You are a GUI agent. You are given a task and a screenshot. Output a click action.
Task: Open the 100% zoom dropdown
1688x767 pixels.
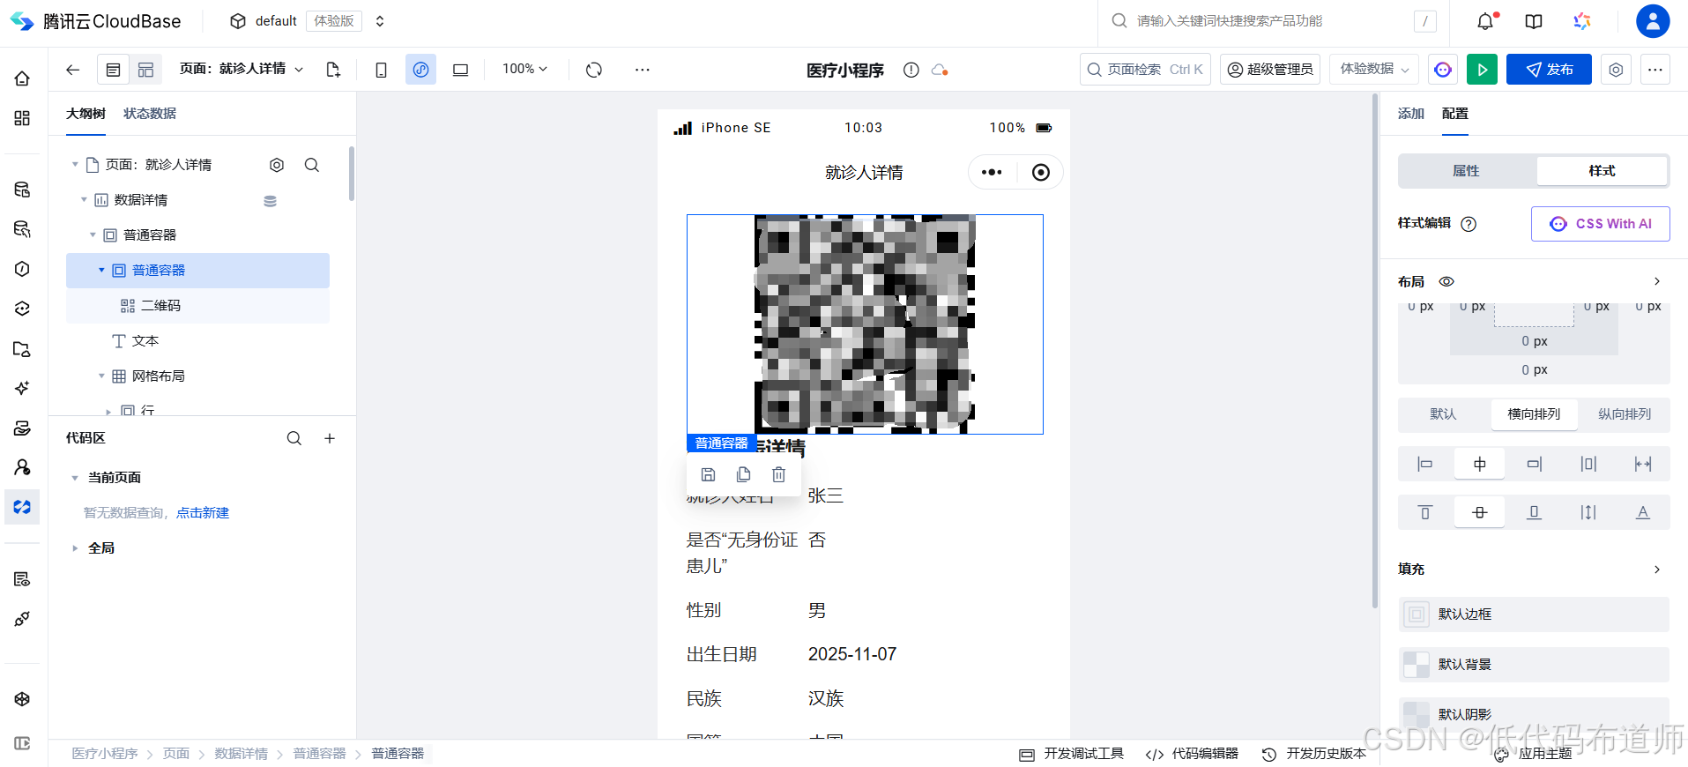click(524, 69)
